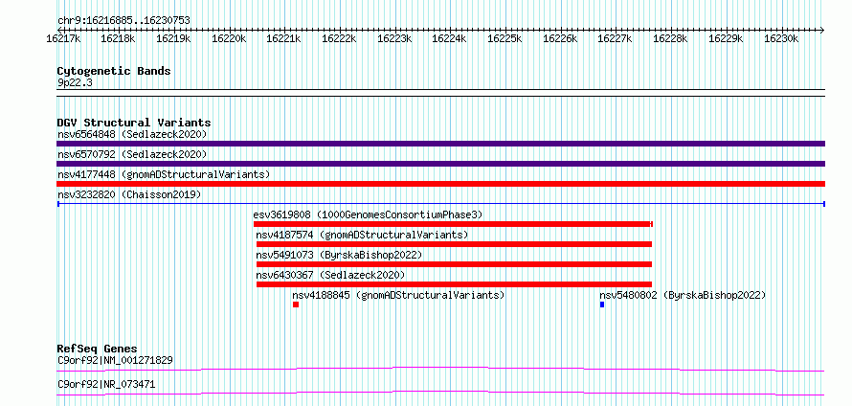Open variant label esv3619808 (1000GenomesConsortiumPhase3)
This screenshot has width=852, height=406.
(x=368, y=214)
